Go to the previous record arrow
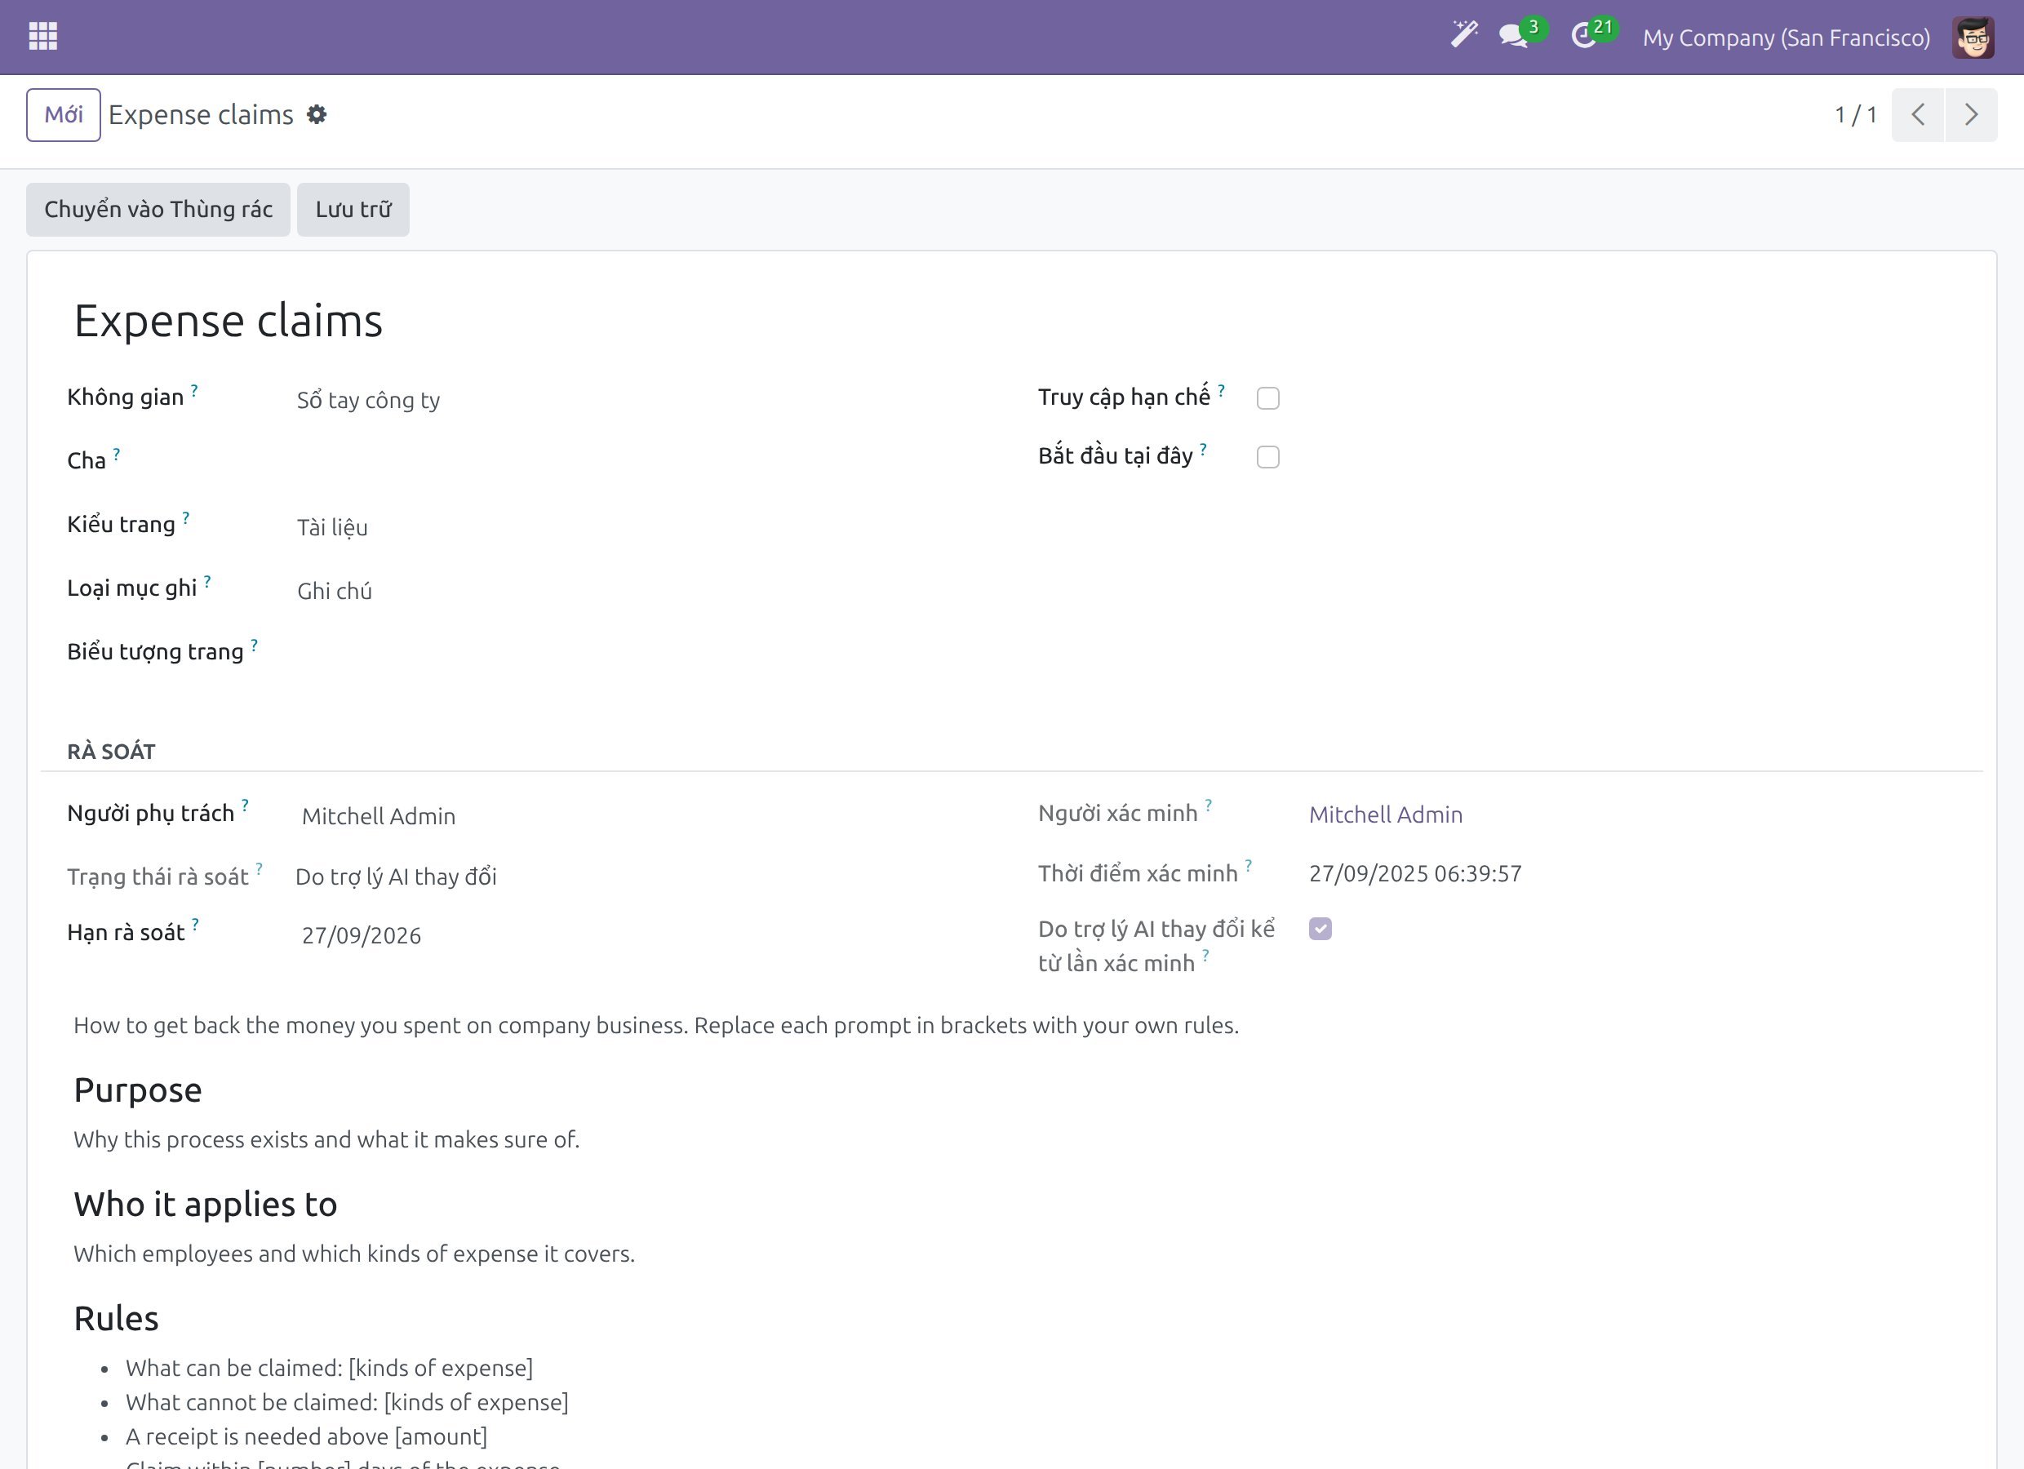This screenshot has width=2024, height=1469. coord(1918,114)
